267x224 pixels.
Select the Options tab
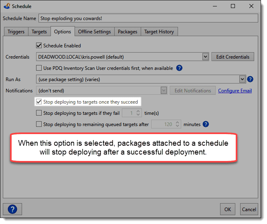63,31
